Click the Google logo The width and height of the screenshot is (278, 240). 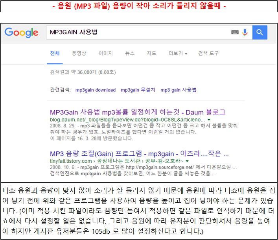point(21,33)
